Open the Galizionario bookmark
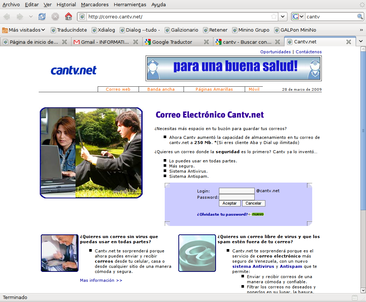Viewport: 366px width, 302px height. point(182,30)
